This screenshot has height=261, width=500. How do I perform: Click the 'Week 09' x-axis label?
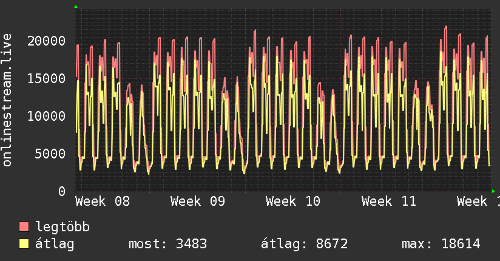198,202
